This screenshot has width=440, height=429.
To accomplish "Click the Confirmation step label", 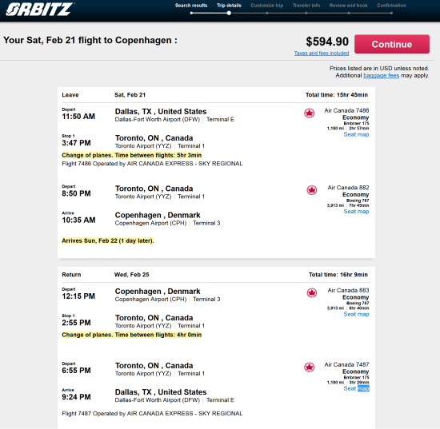I will coord(391,6).
